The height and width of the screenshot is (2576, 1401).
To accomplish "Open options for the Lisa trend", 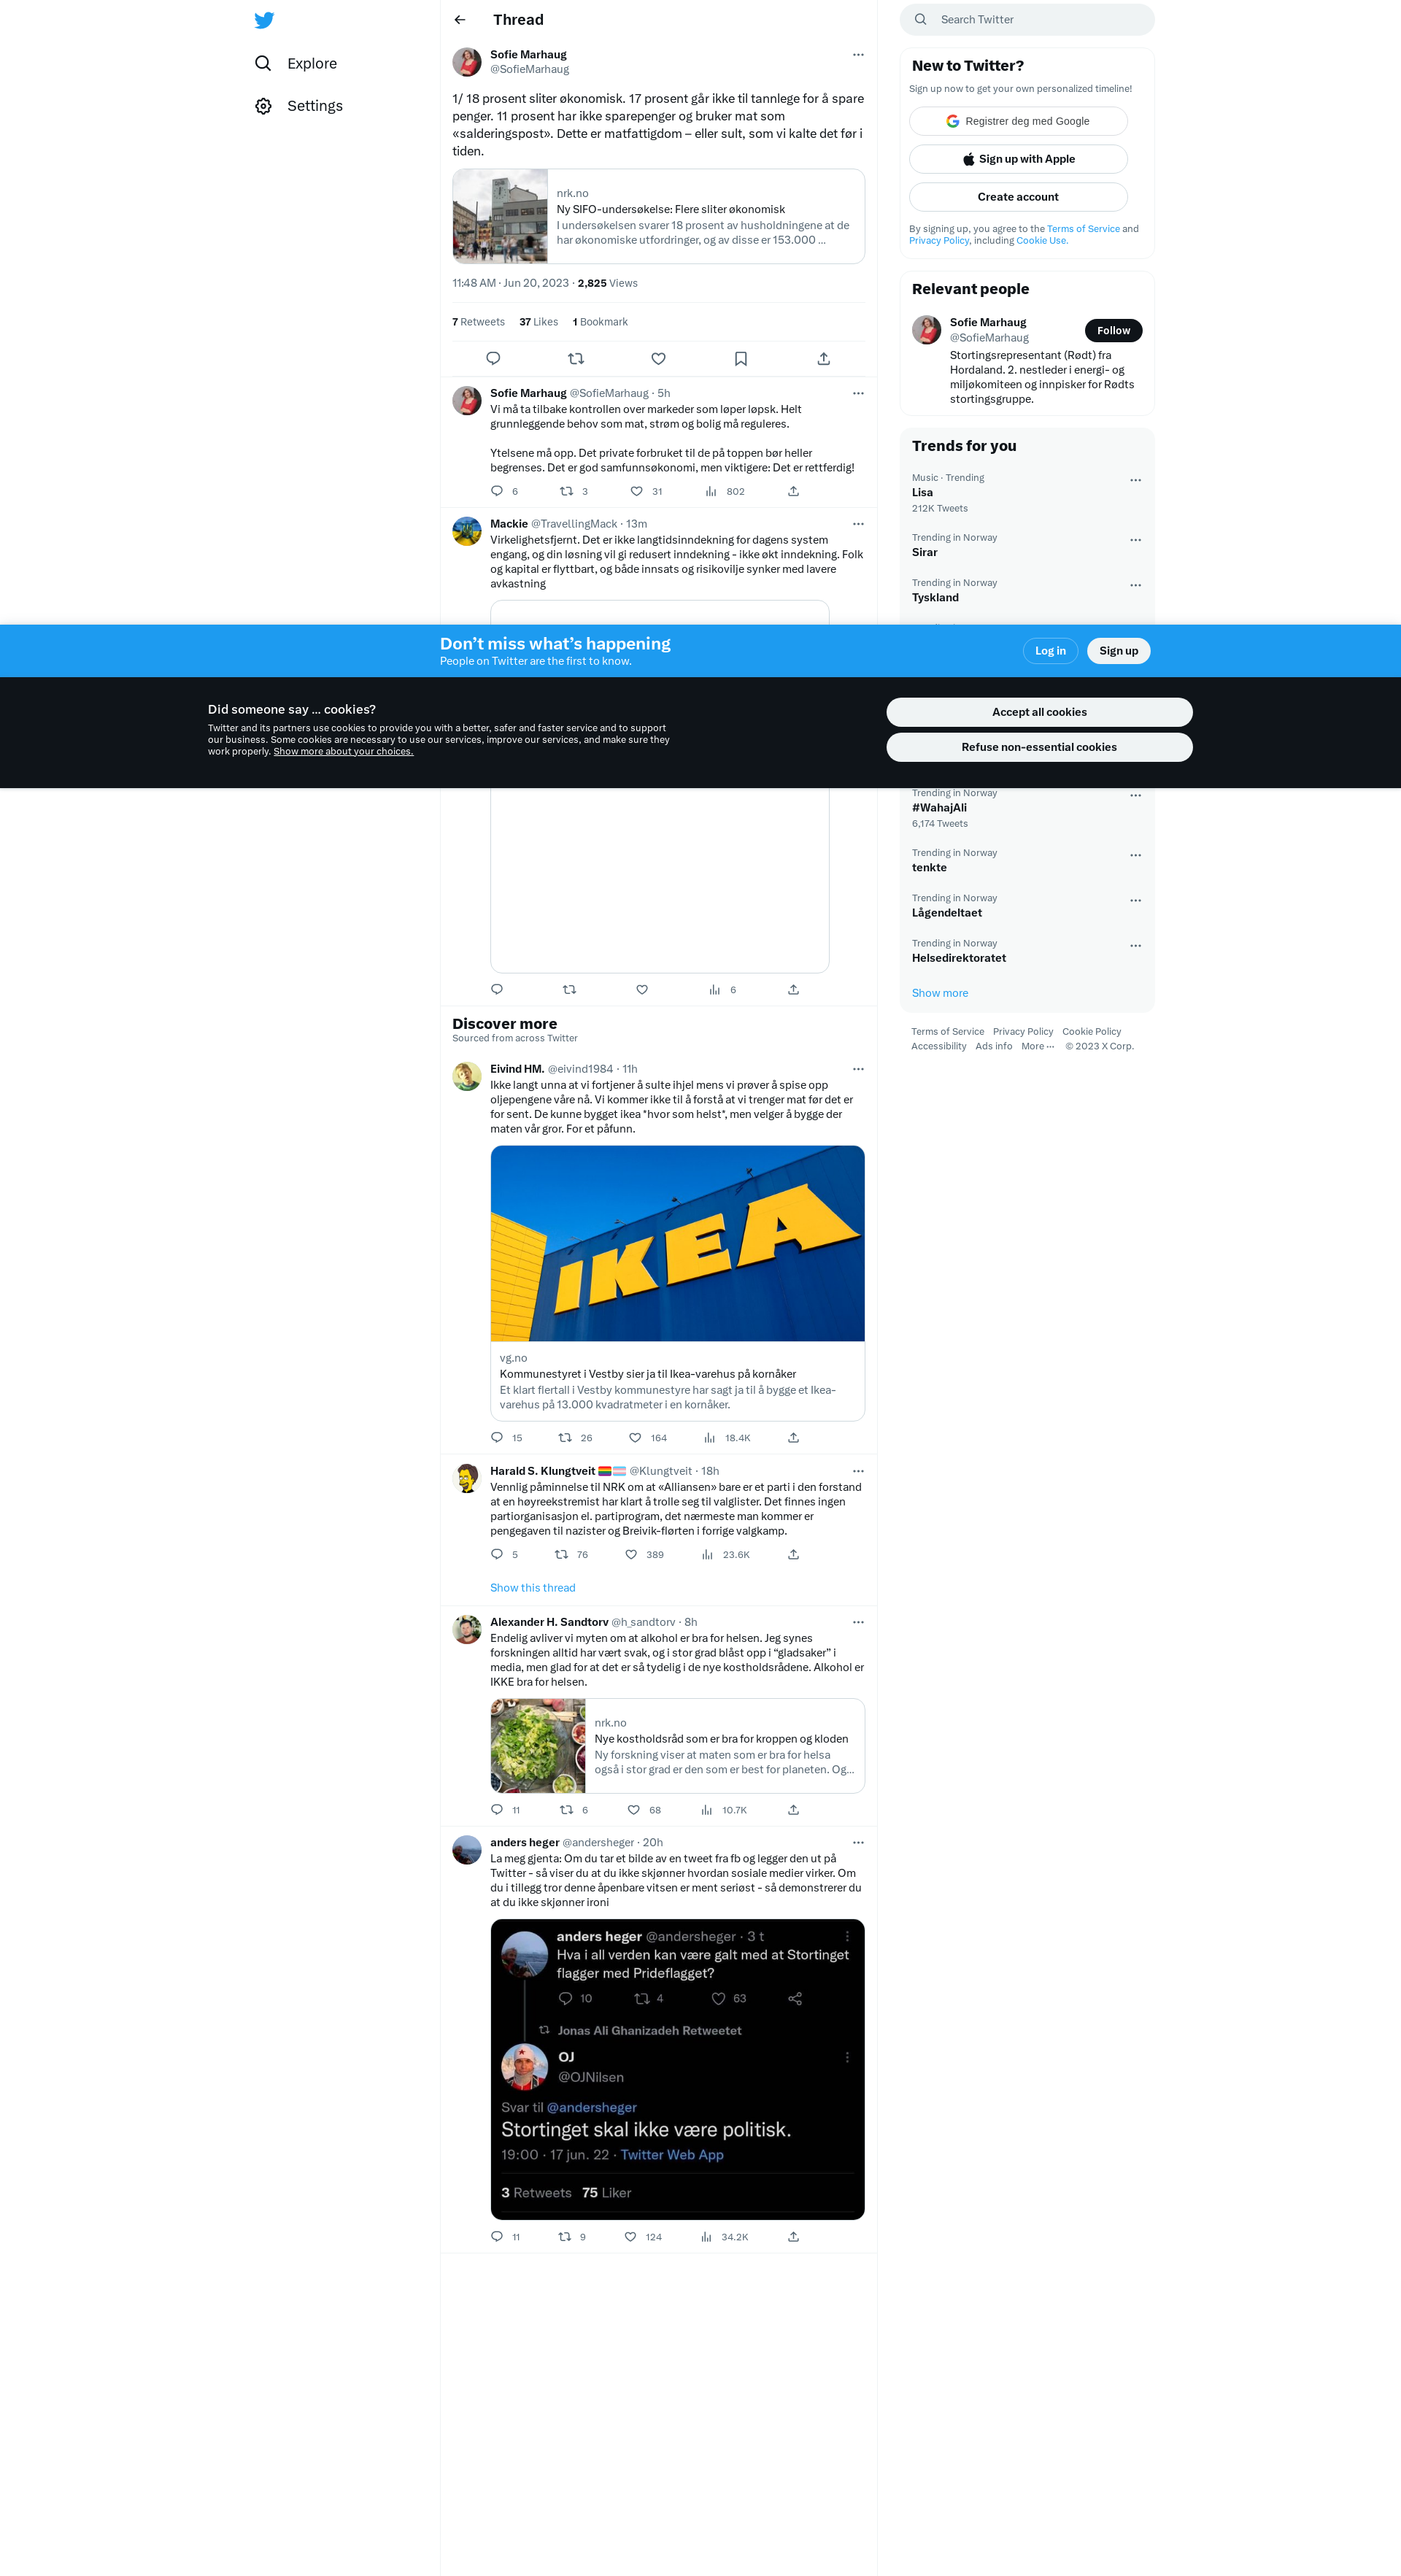I will 1135,480.
